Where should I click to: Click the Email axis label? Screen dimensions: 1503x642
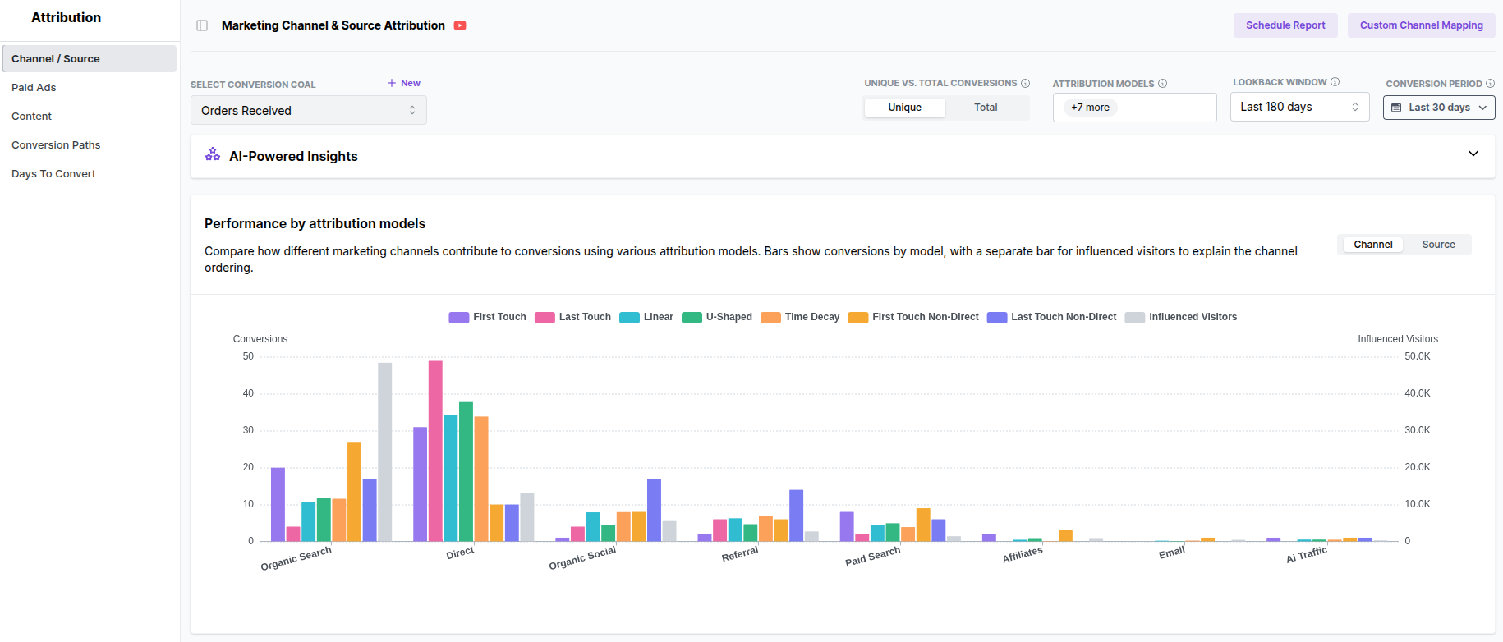[1172, 553]
